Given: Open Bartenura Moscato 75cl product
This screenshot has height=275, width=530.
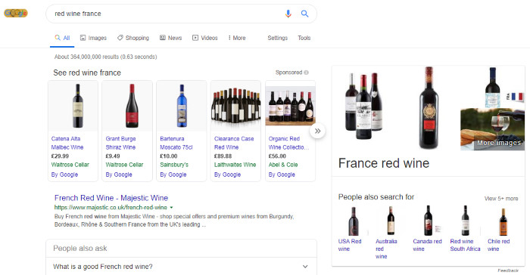Looking at the screenshot, I should coord(176,143).
